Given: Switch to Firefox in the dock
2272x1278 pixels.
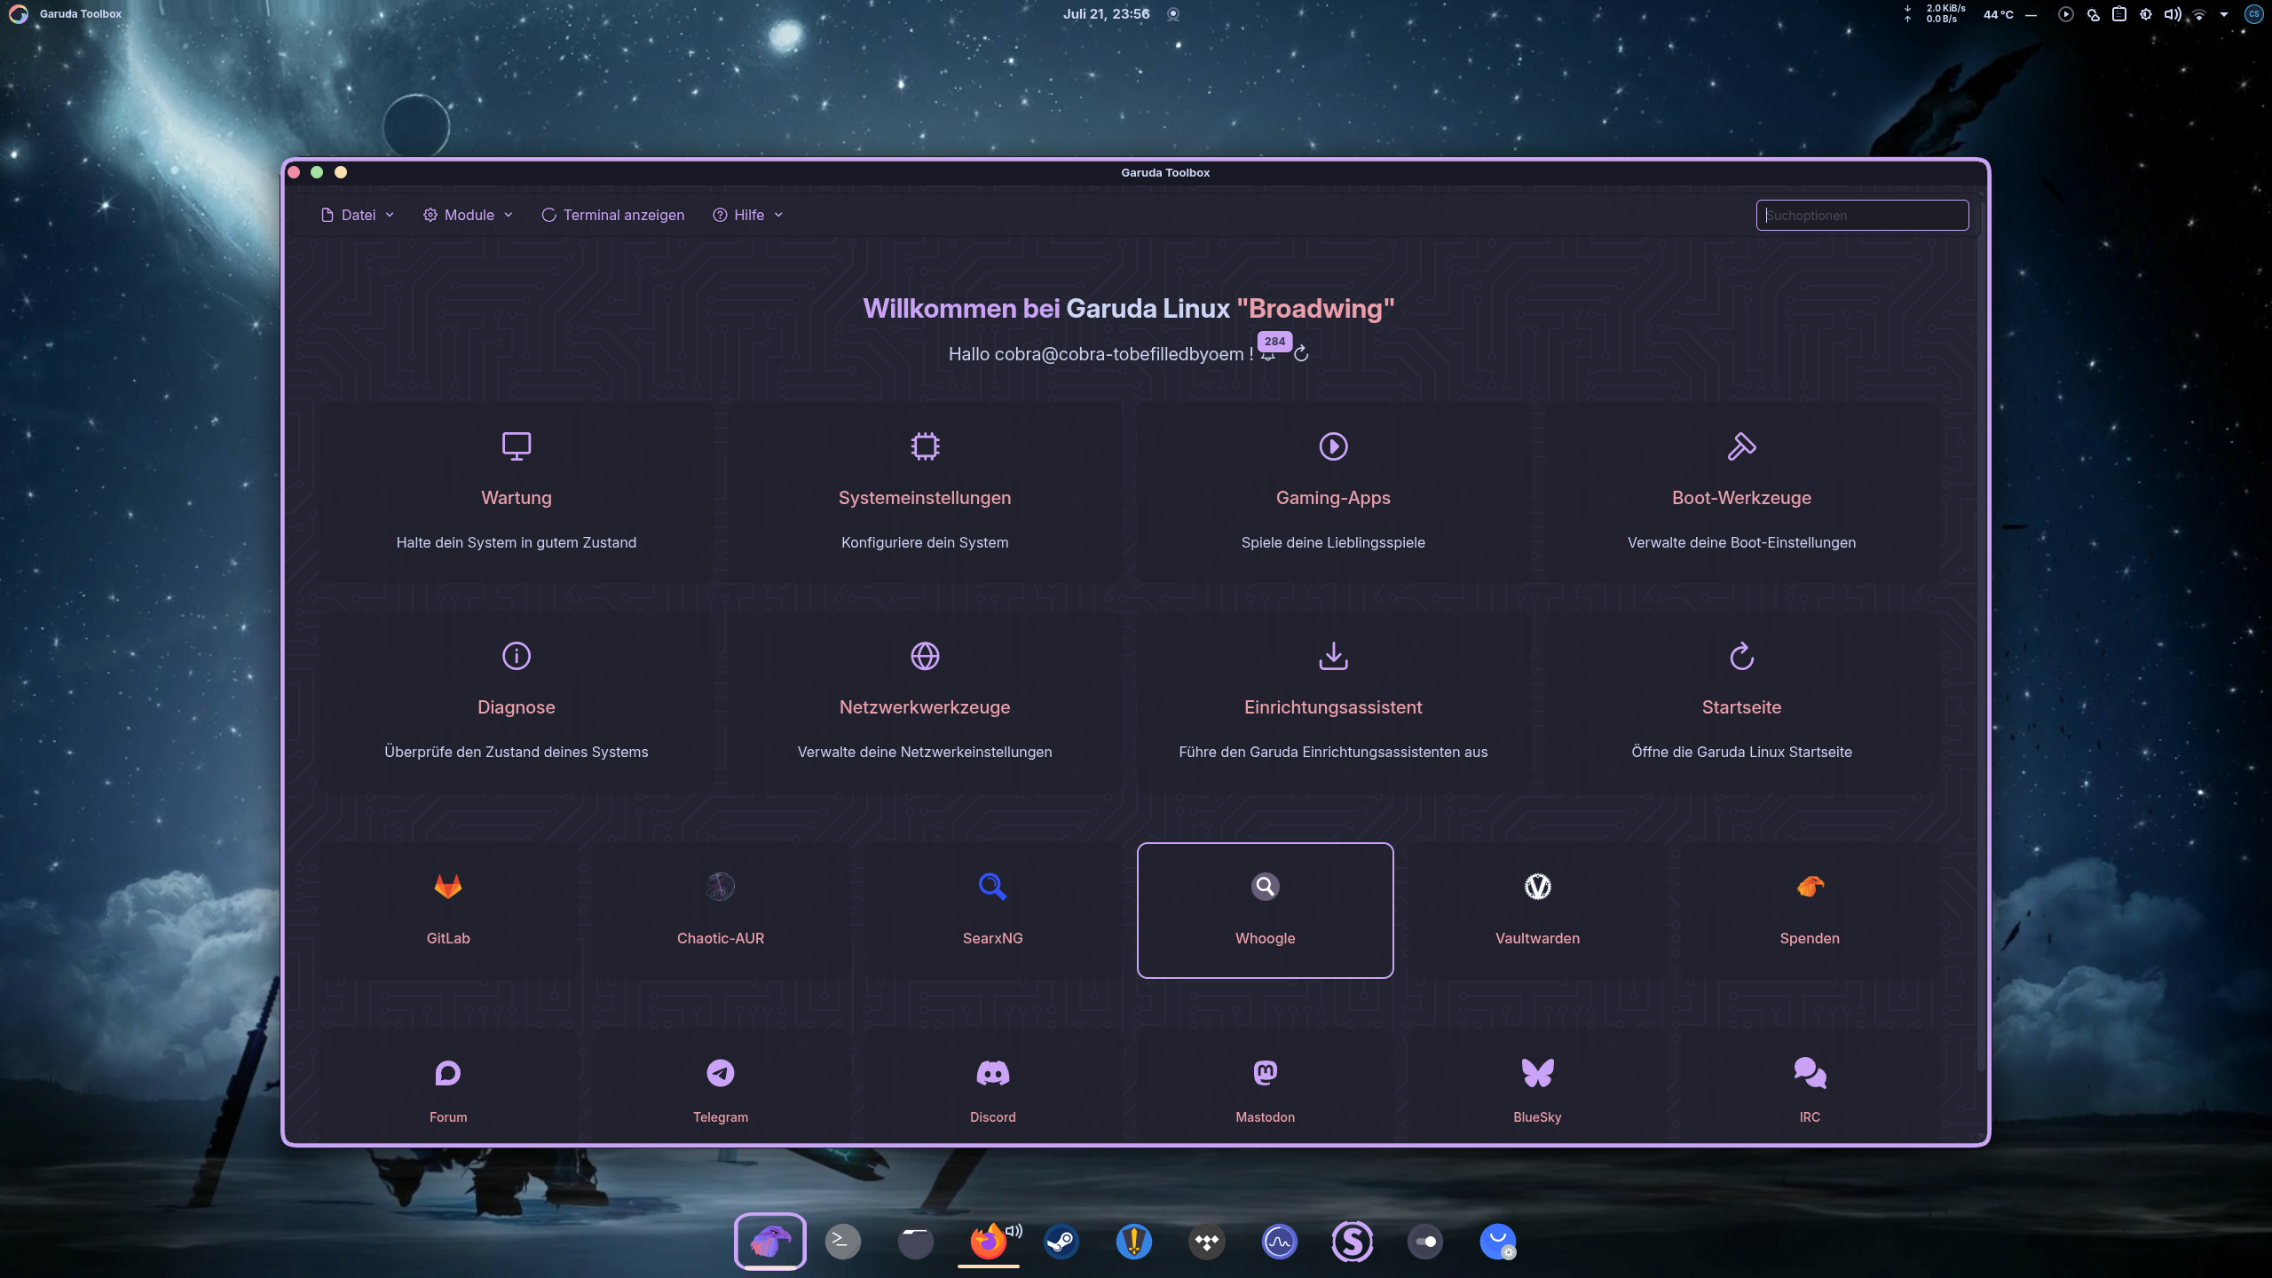Looking at the screenshot, I should point(988,1241).
